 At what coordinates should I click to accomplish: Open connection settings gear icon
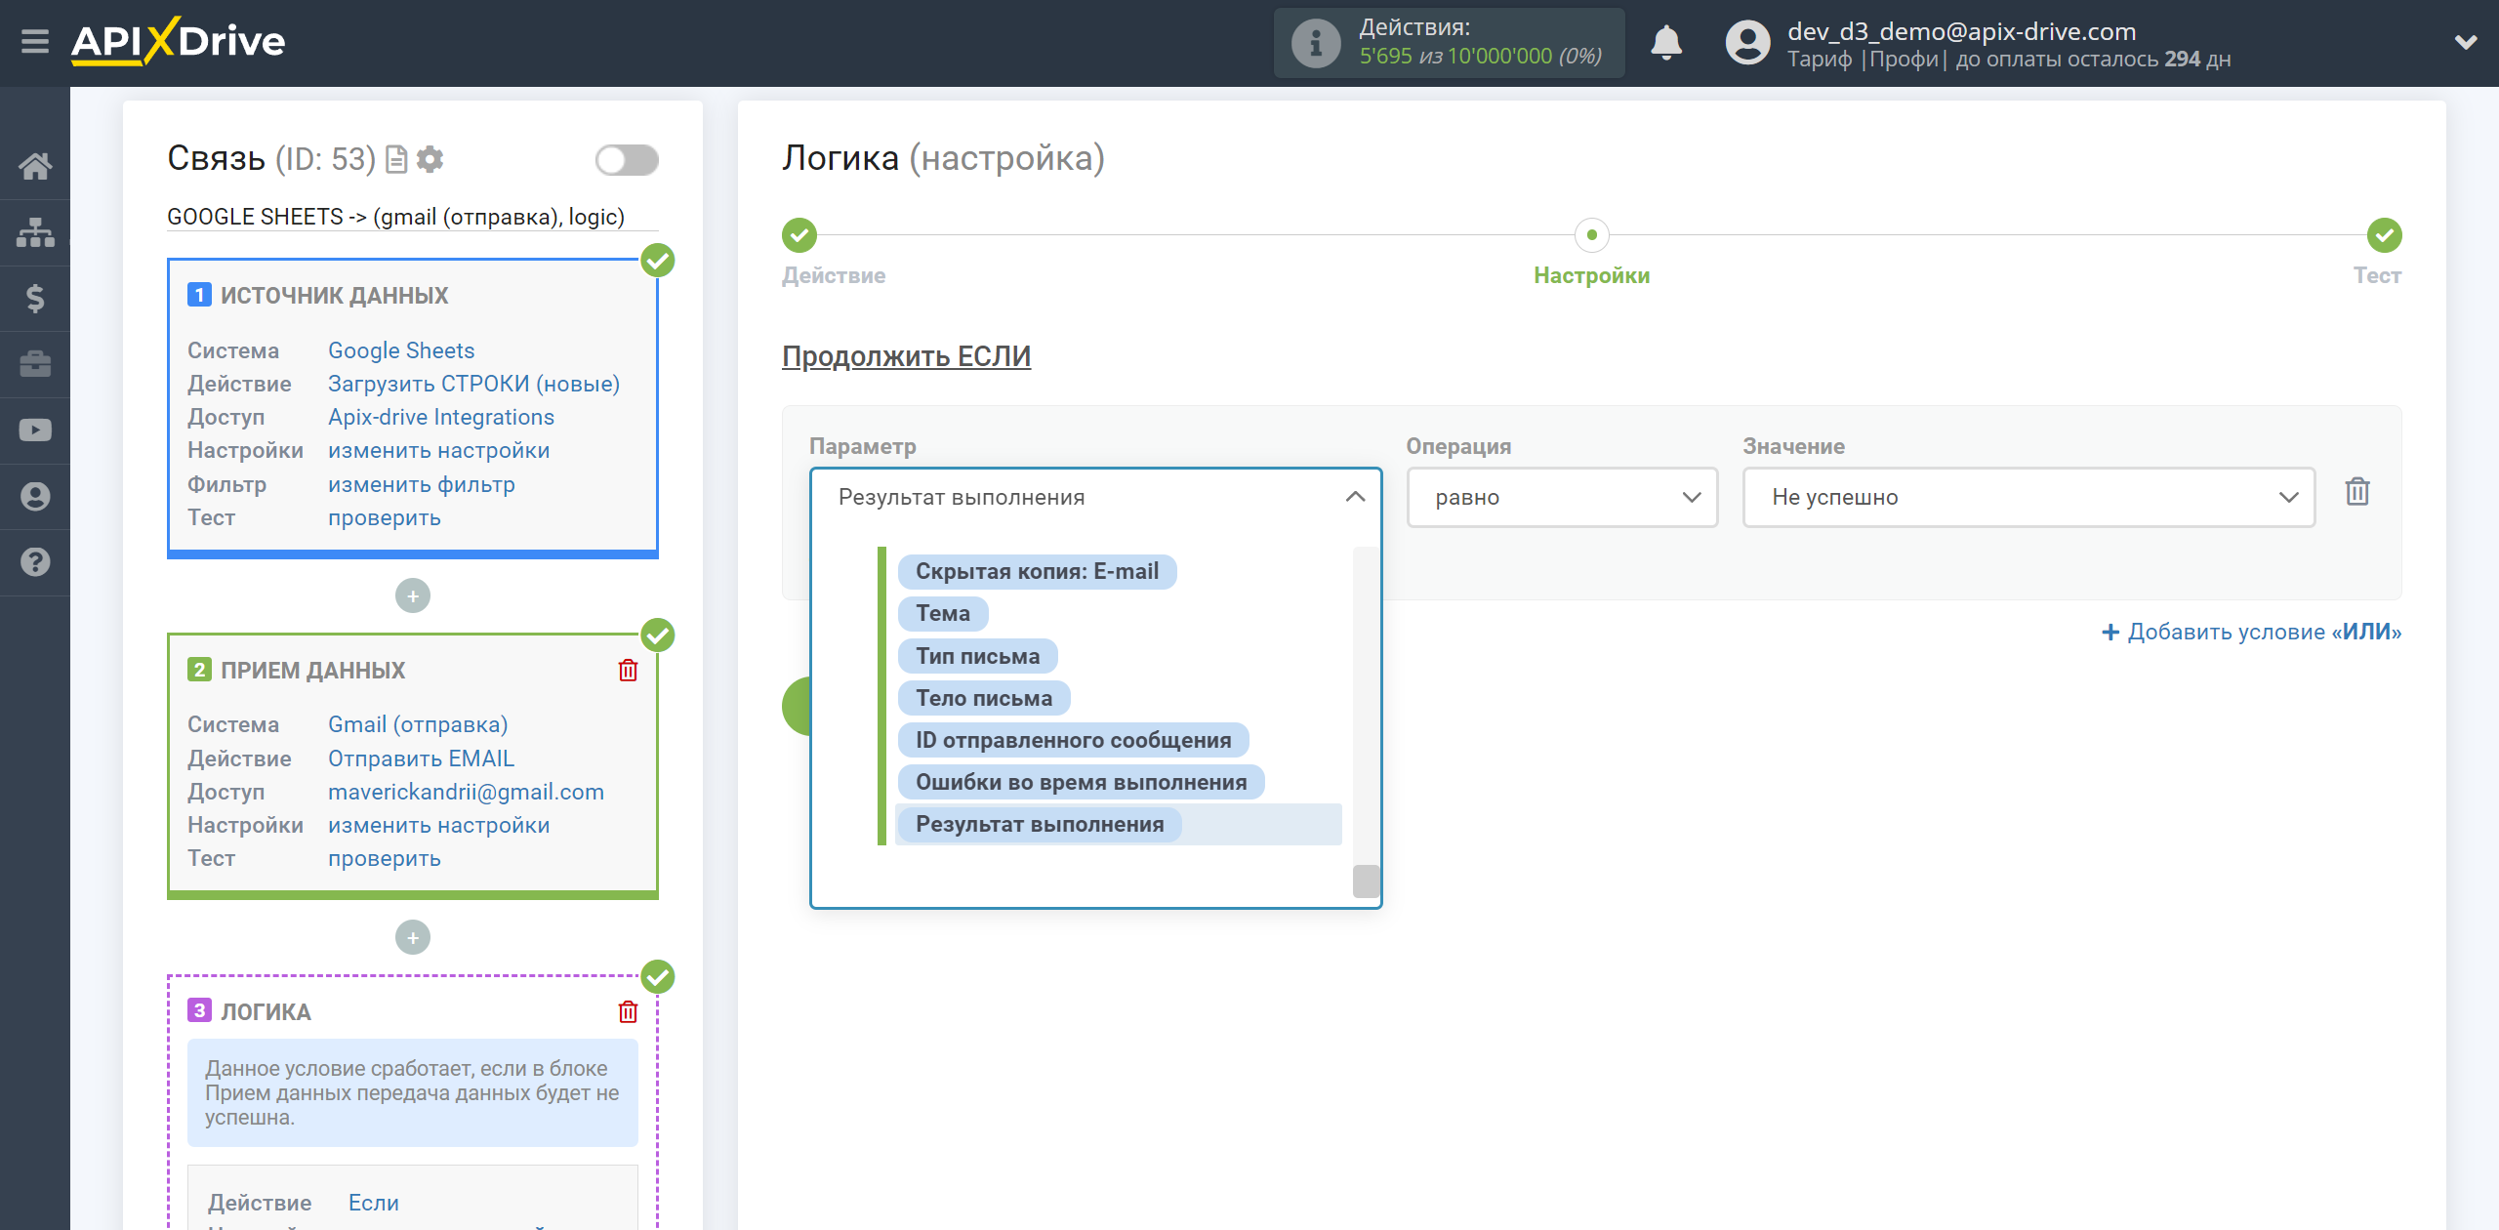pyautogui.click(x=430, y=159)
